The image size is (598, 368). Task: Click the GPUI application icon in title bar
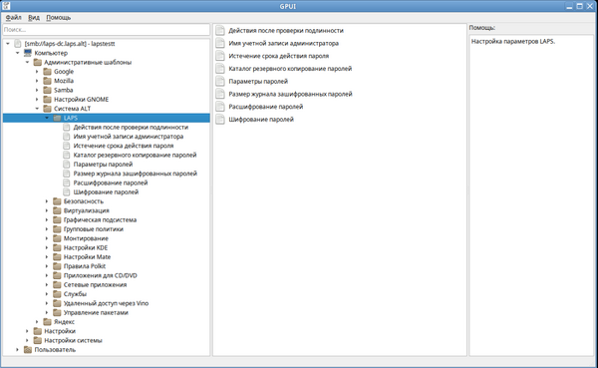point(6,6)
